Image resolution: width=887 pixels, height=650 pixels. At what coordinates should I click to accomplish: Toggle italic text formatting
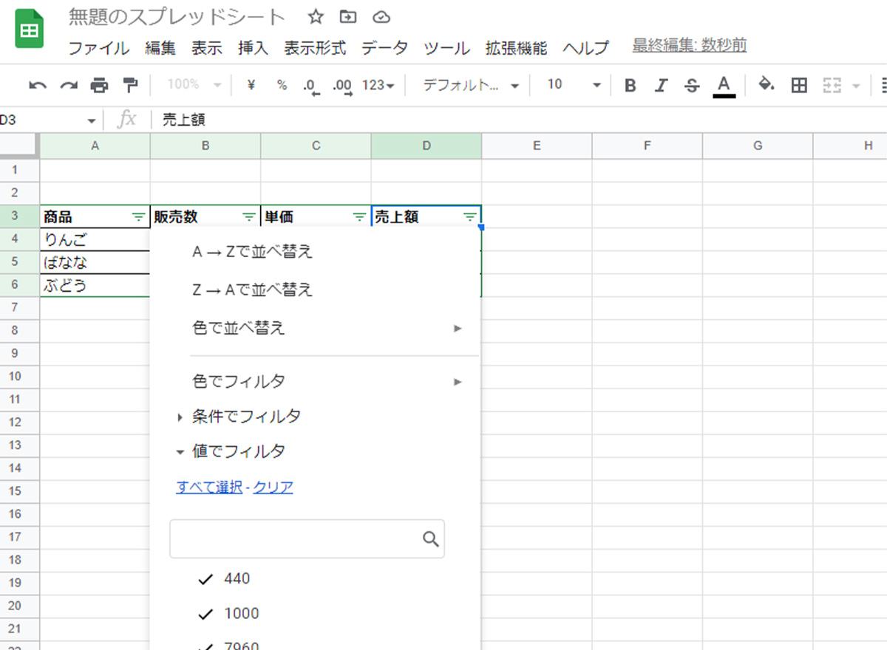(661, 86)
